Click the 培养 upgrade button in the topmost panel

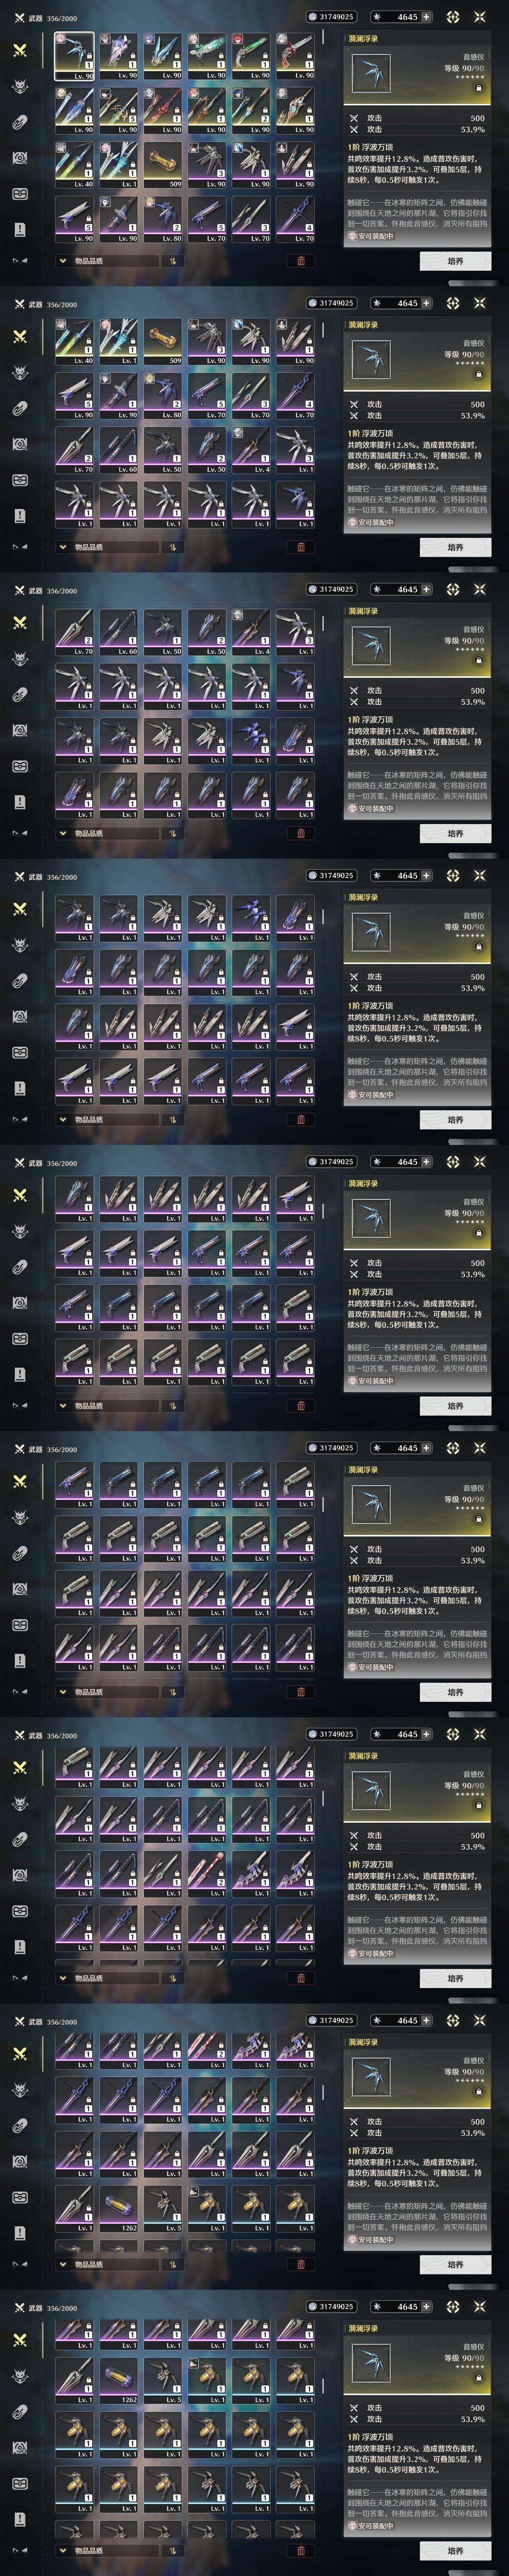(455, 261)
